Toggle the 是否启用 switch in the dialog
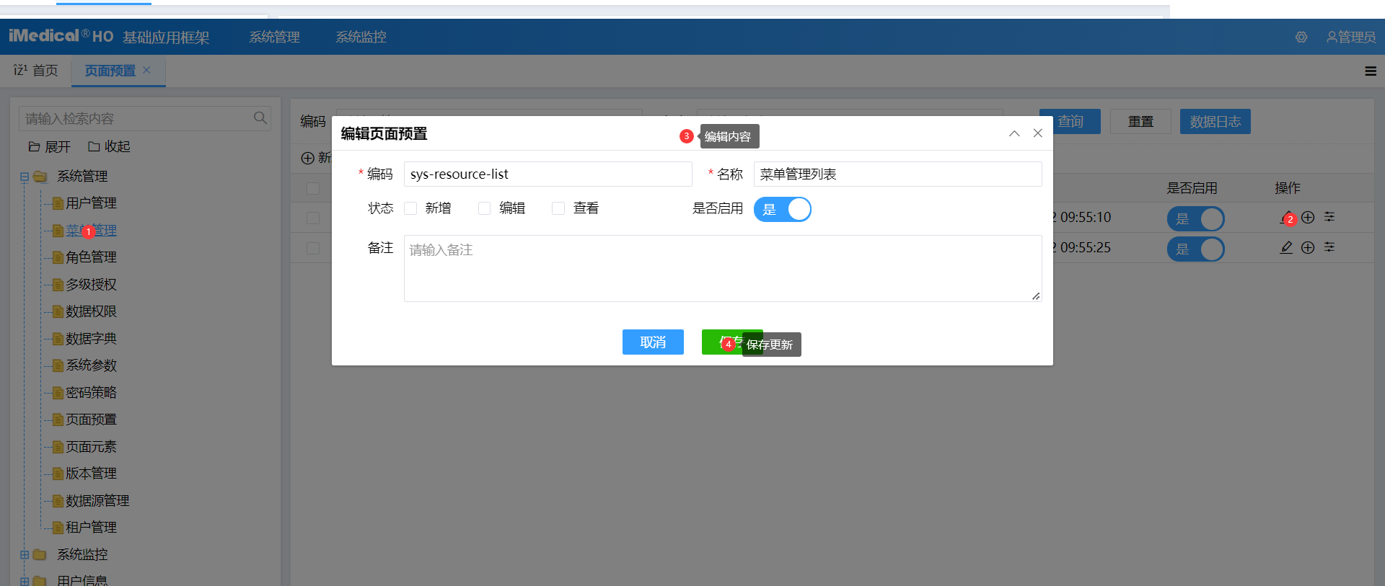 pyautogui.click(x=783, y=209)
